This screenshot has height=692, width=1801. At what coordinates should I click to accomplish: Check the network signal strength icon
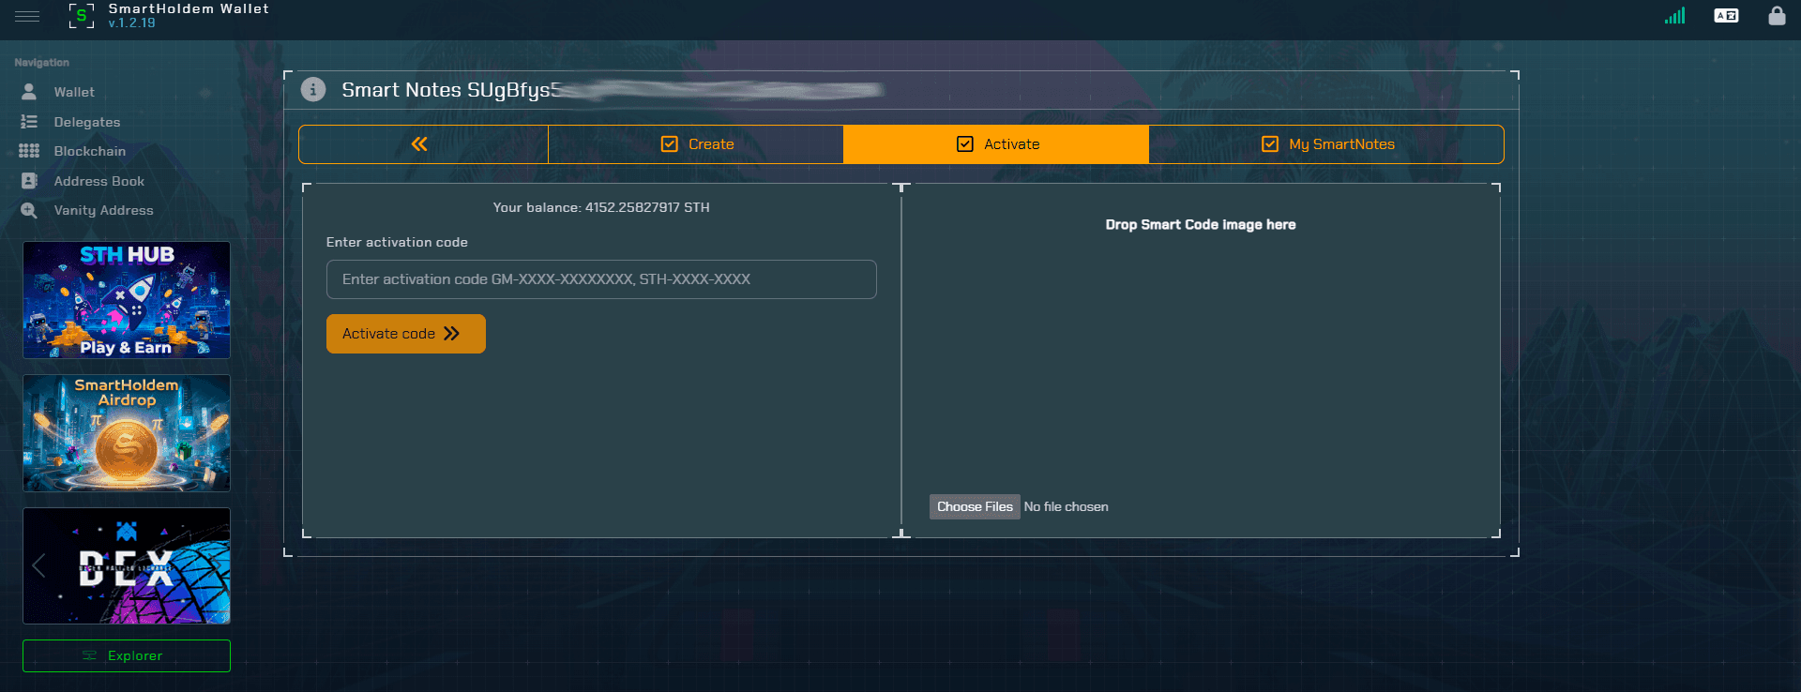[1674, 16]
